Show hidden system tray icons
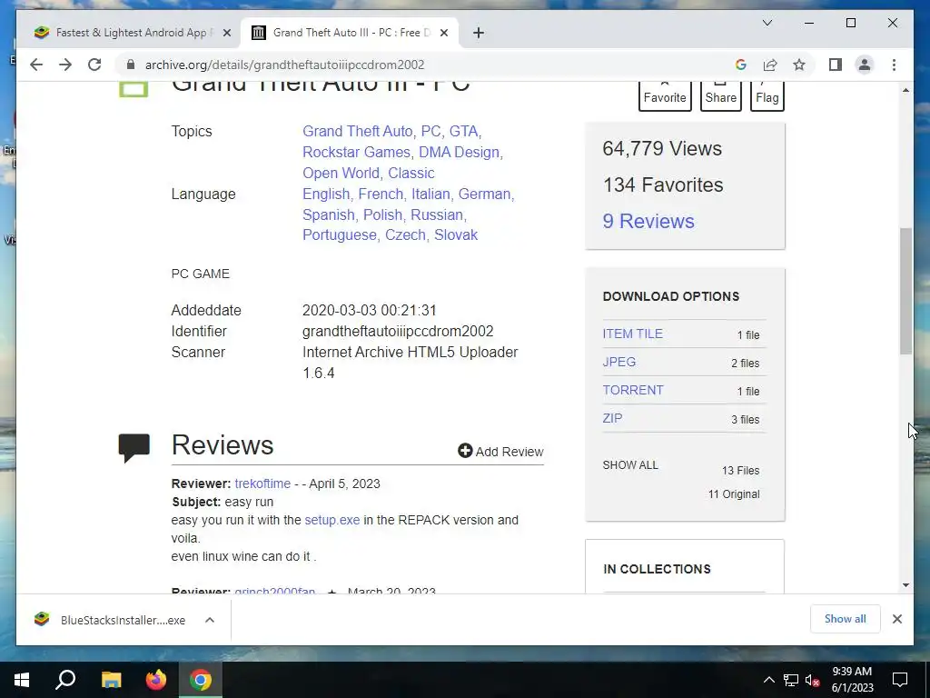Viewport: 930px width, 698px height. tap(768, 680)
